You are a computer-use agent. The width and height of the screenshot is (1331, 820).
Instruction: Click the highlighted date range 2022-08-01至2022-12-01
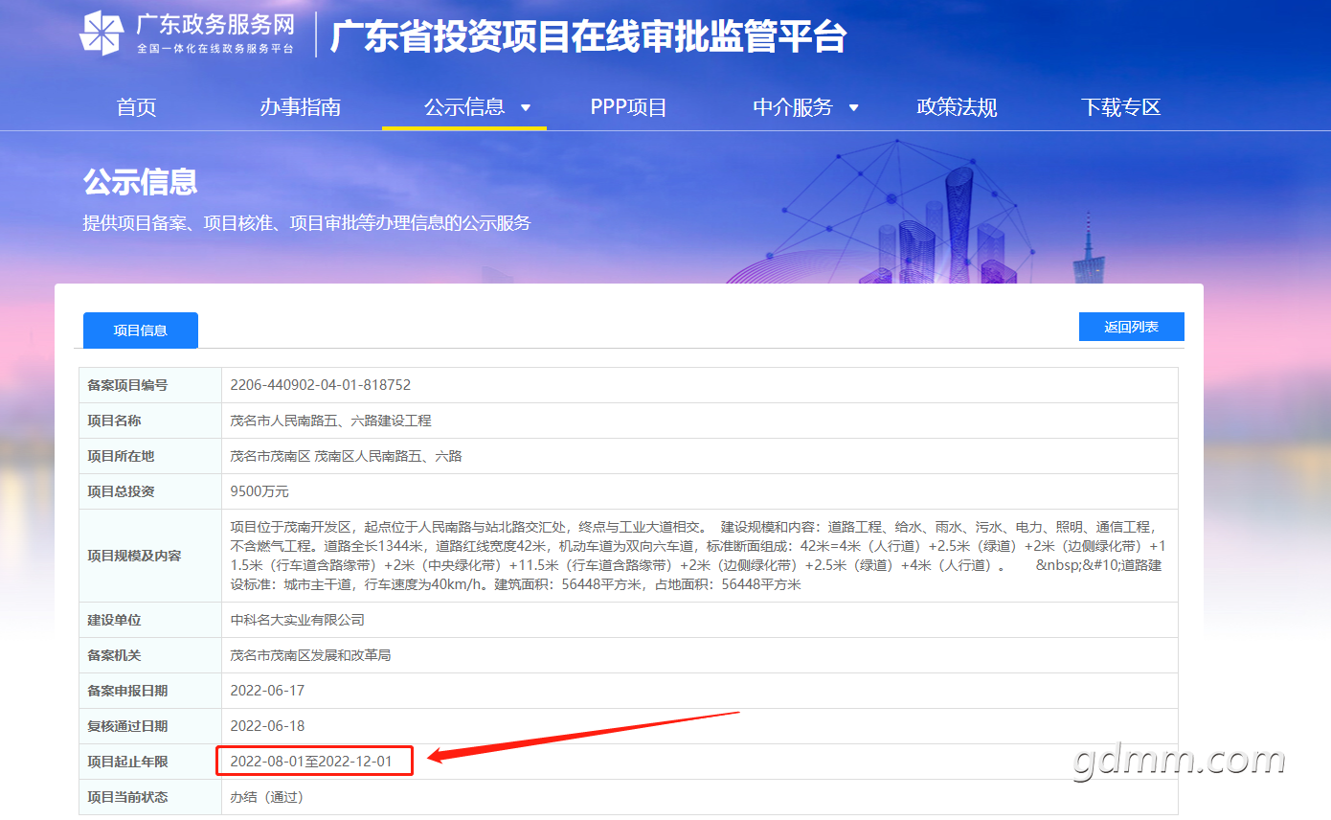311,762
